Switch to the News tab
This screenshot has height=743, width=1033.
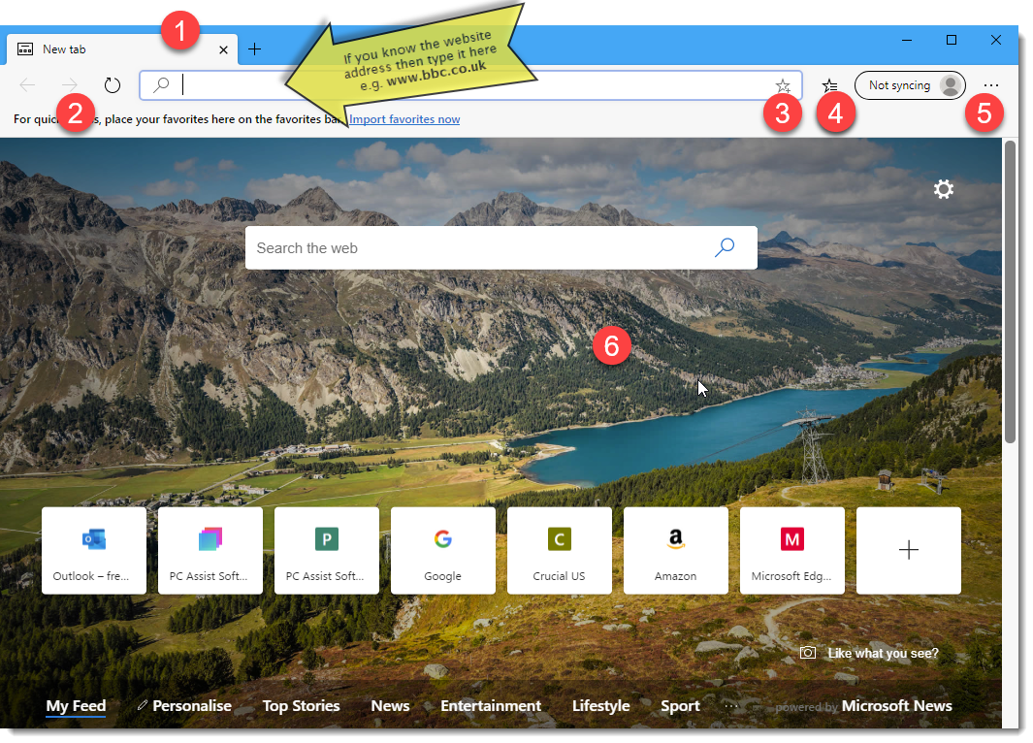[390, 706]
